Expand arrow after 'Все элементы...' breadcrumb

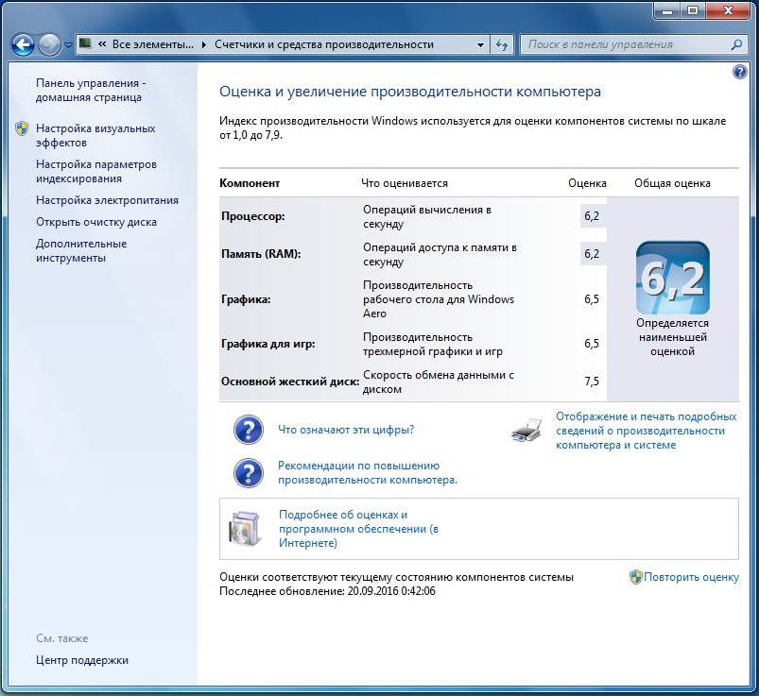(x=204, y=44)
